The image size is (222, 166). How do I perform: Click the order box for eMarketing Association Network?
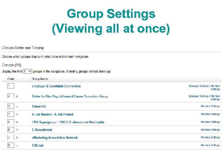pos(11,137)
